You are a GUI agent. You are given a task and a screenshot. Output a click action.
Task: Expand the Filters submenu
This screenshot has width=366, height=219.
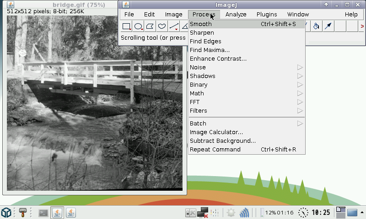(247, 111)
